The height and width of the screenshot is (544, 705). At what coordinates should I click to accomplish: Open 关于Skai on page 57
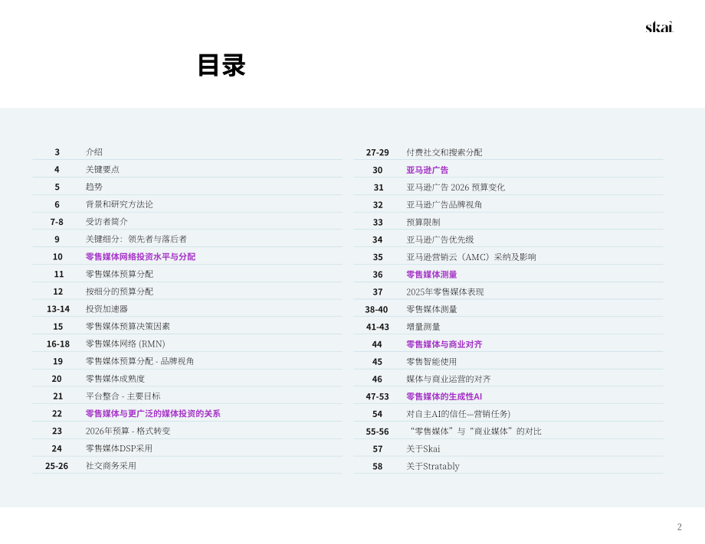423,449
